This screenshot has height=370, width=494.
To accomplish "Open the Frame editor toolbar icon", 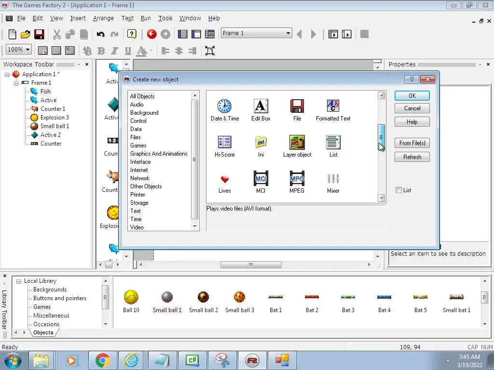I will tap(196, 34).
